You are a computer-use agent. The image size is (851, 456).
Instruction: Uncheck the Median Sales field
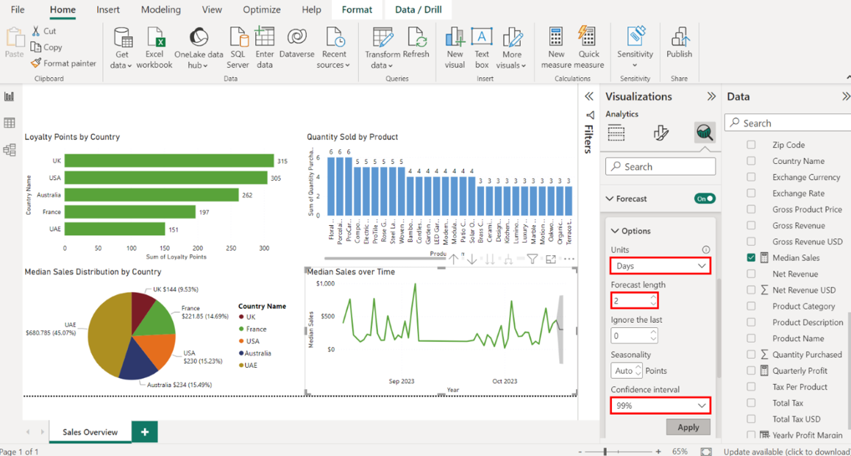[751, 257]
